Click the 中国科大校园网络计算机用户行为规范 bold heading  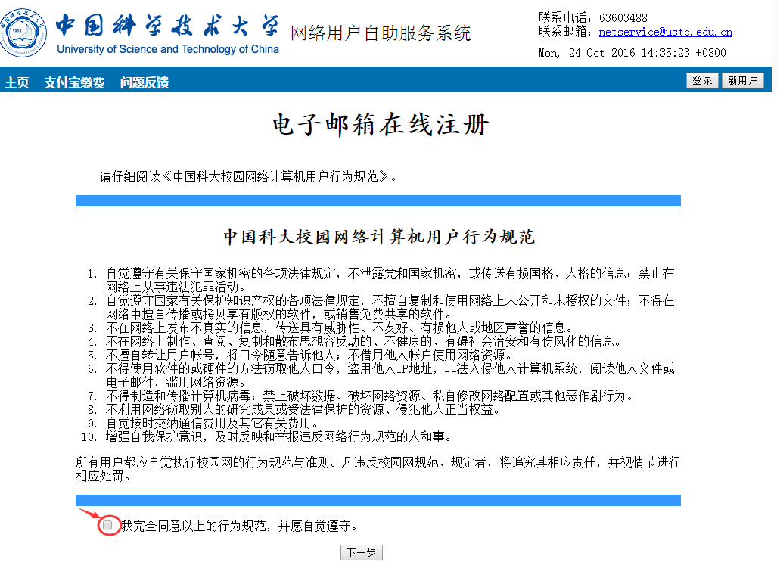pos(379,238)
